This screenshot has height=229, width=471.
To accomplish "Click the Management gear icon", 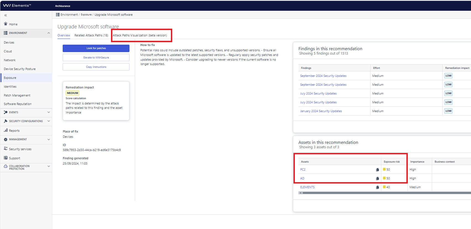I will tap(6, 139).
